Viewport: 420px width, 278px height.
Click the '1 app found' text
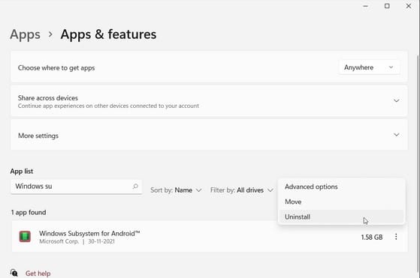pos(29,212)
